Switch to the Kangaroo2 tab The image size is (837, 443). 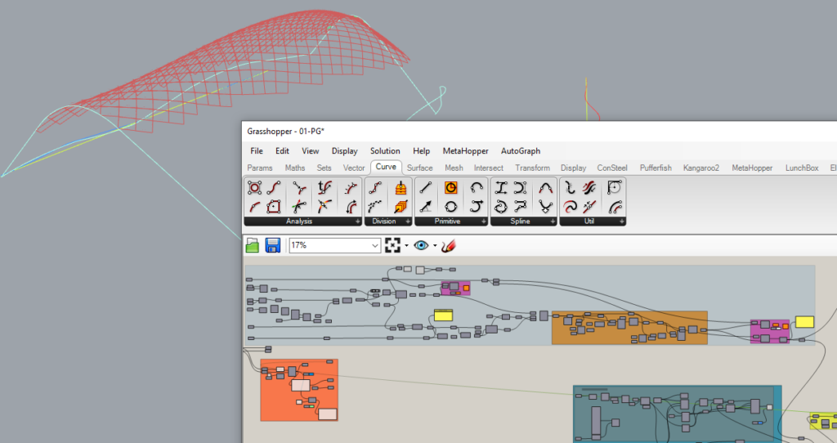(700, 168)
